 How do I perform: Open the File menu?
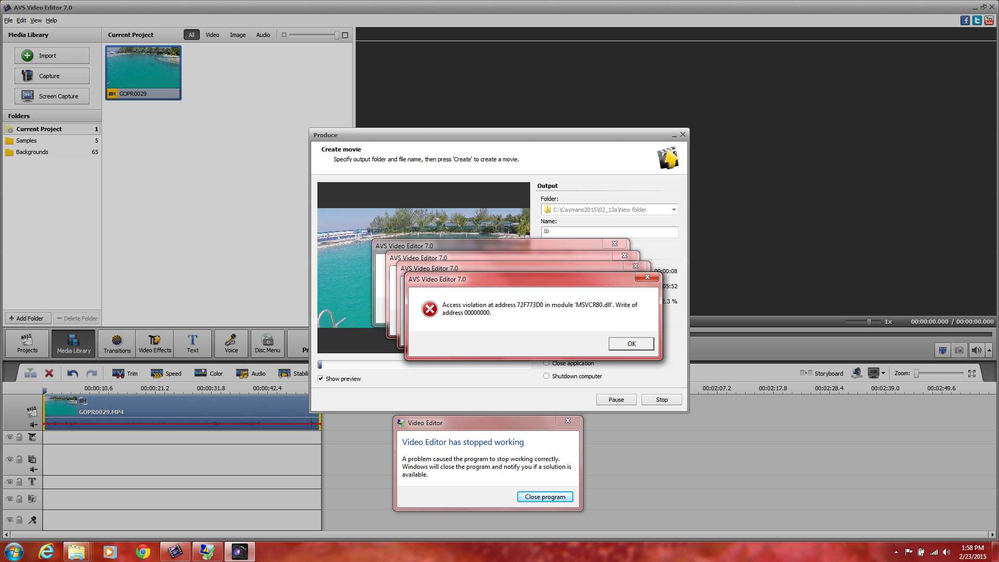tap(8, 20)
